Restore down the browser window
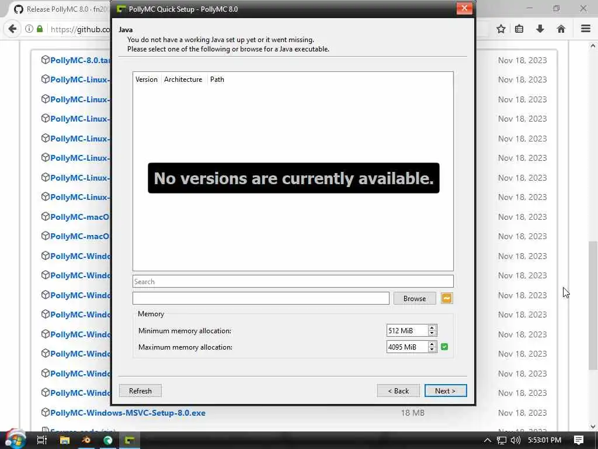This screenshot has width=598, height=449. (557, 8)
